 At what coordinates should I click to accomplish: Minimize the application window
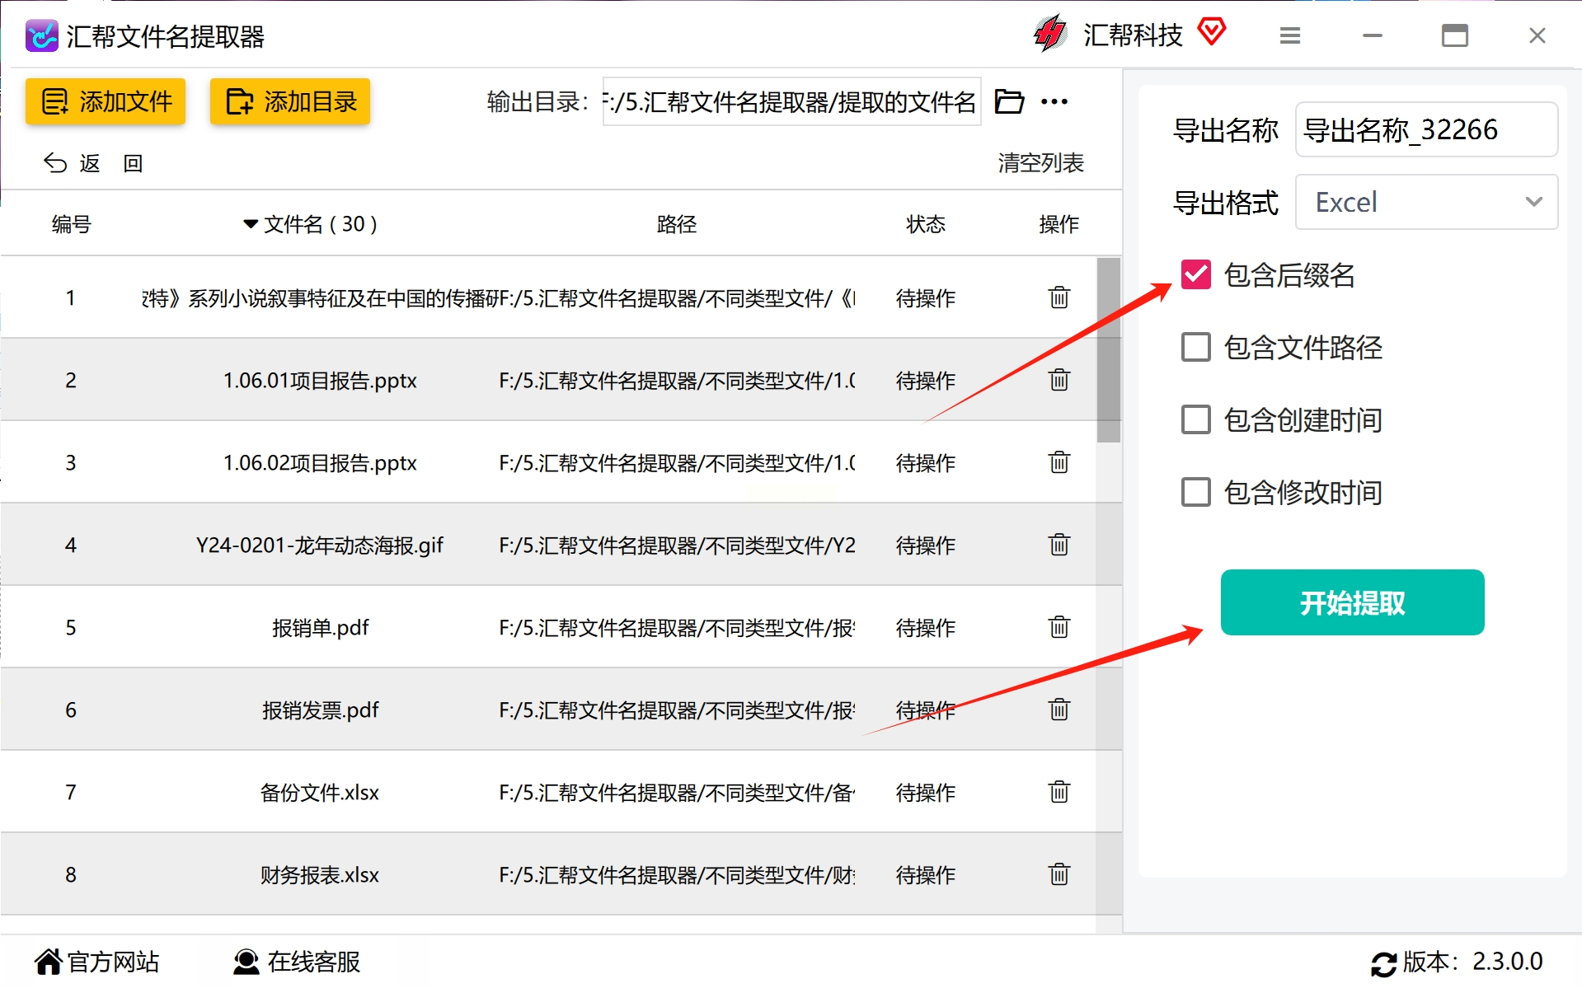(x=1373, y=35)
